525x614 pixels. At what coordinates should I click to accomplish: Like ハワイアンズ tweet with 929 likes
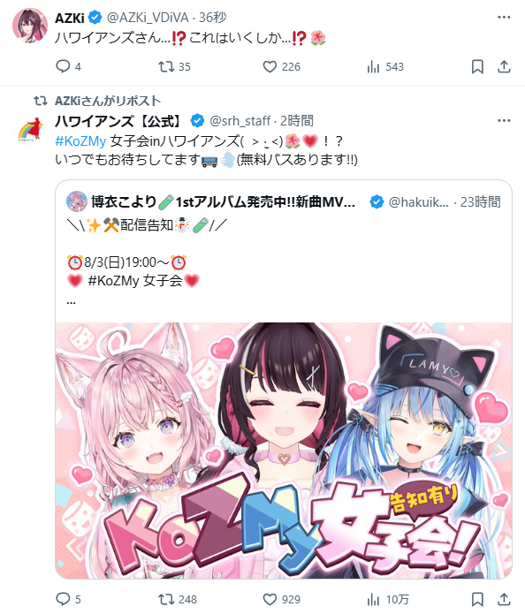pyautogui.click(x=270, y=599)
